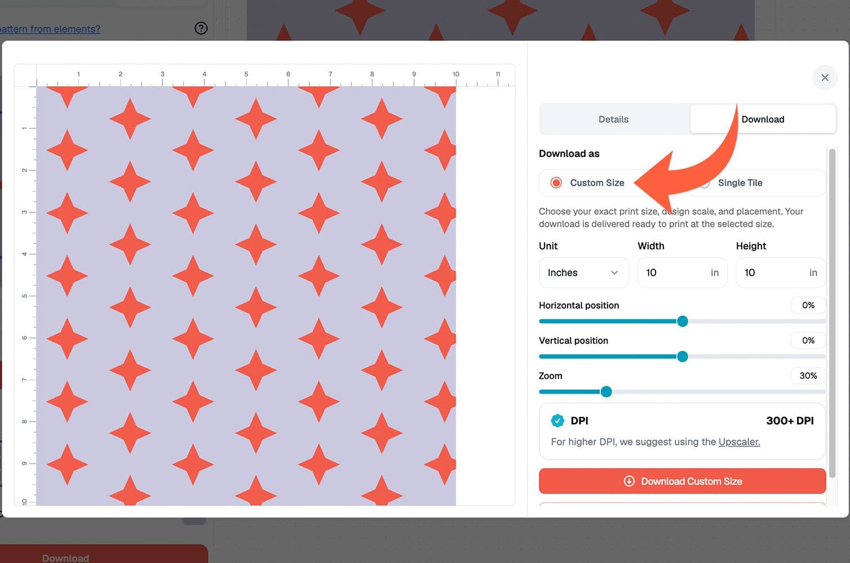The width and height of the screenshot is (850, 563).
Task: Select the Custom Size radio button
Action: click(556, 183)
